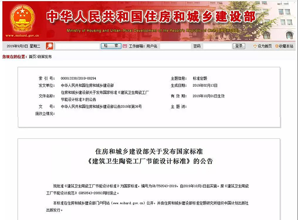Click the 有效期 label
298x220 pixels.
[x=179, y=96]
